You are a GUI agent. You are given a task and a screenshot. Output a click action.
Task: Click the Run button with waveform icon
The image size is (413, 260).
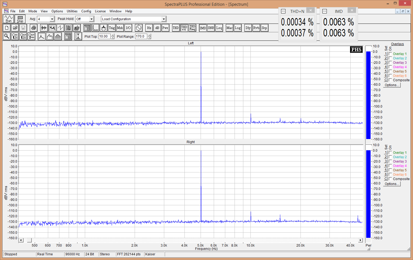8,19
